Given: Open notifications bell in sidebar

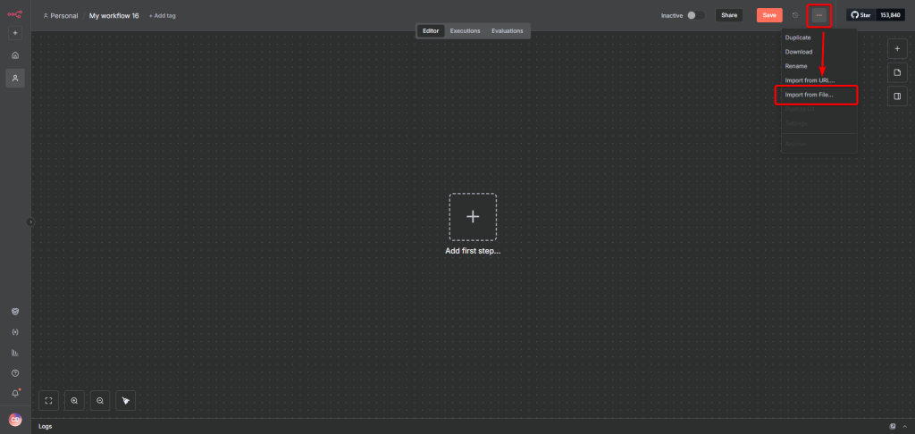Looking at the screenshot, I should coord(15,393).
